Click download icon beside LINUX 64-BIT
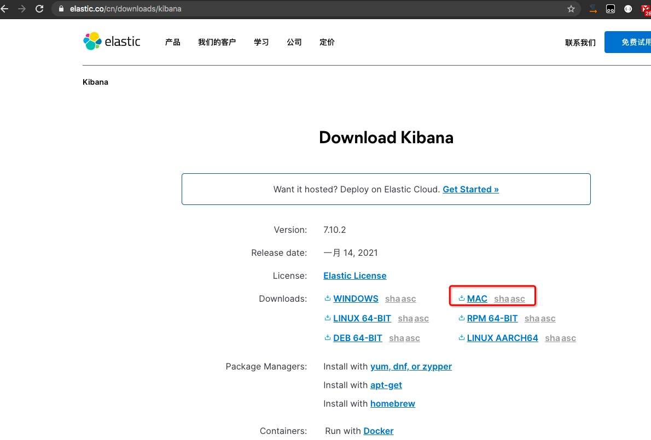The width and height of the screenshot is (651, 440). coord(328,318)
